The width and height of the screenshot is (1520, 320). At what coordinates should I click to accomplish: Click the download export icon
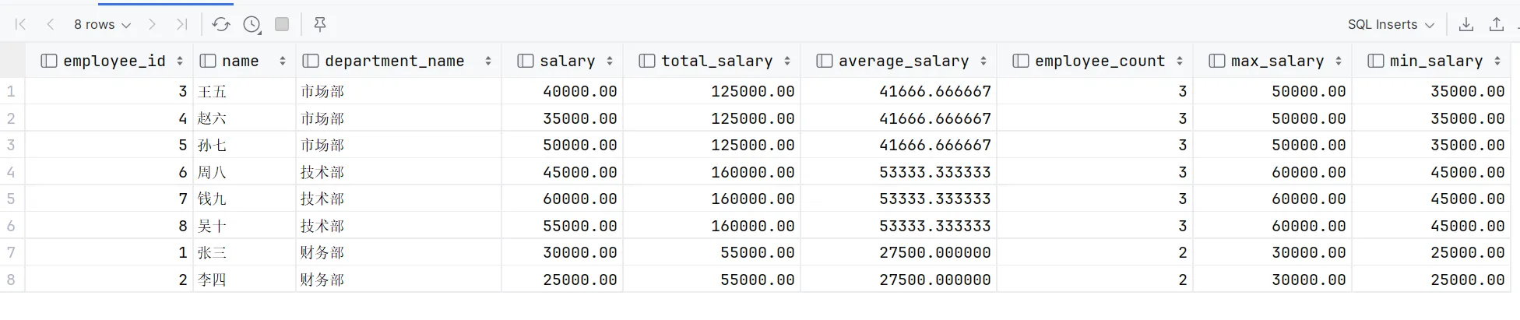point(1465,25)
